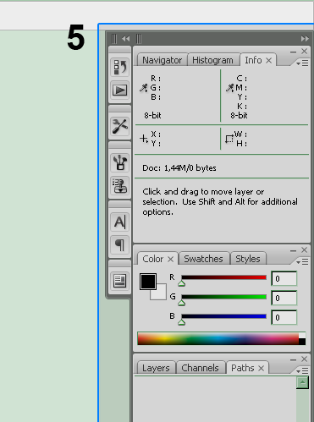Image resolution: width=314 pixels, height=422 pixels.
Task: Switch to the Swatches tab
Action: click(203, 259)
